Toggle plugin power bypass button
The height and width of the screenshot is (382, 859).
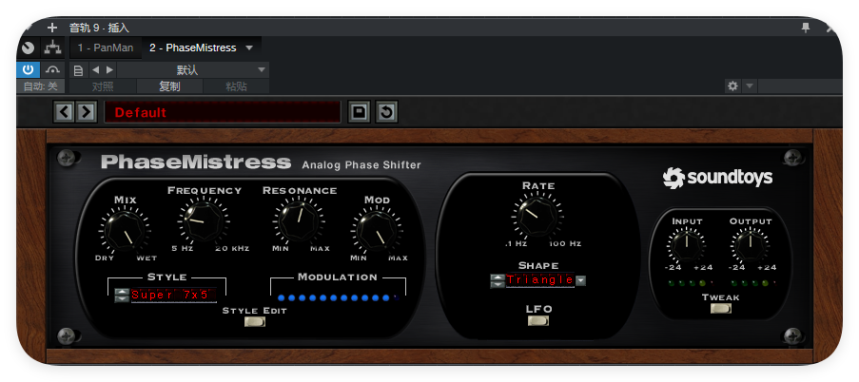coord(28,69)
